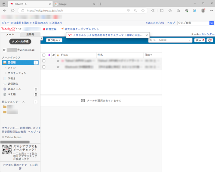215x172 pixels.
Task: Click the QR code image
Action: click(x=7, y=149)
